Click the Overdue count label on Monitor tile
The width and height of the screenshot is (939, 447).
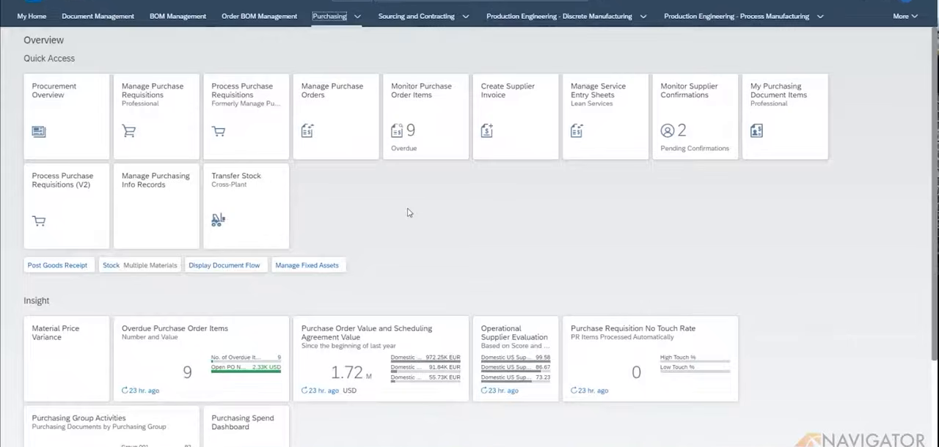(x=403, y=148)
